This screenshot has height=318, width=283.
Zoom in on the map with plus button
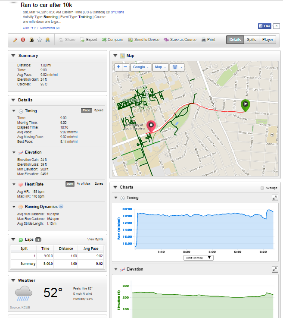[x=118, y=67]
